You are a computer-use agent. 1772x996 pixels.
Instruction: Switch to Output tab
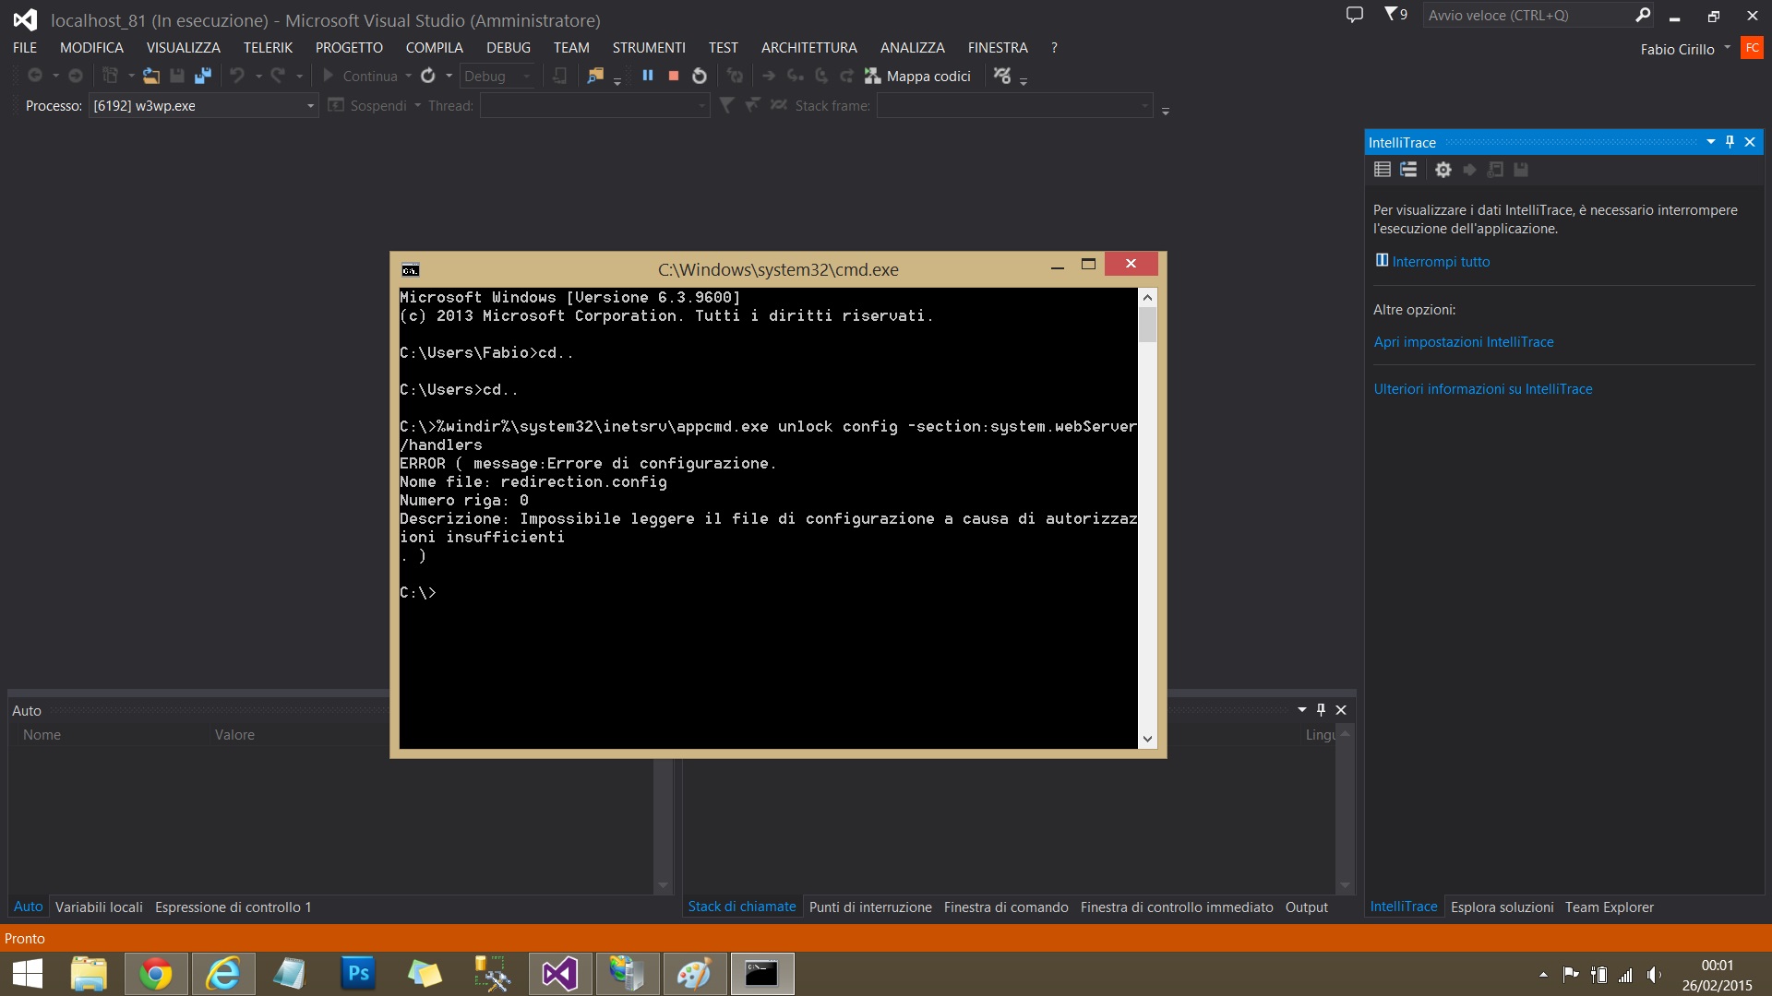(1307, 907)
